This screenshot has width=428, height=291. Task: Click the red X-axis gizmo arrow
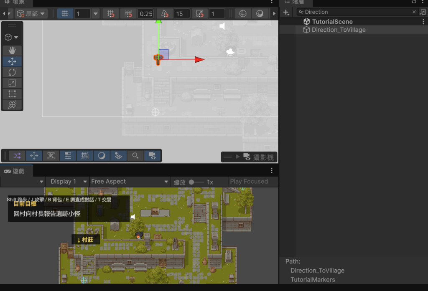[199, 59]
